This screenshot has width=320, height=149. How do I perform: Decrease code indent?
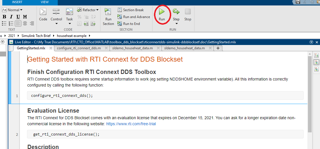tap(93, 23)
